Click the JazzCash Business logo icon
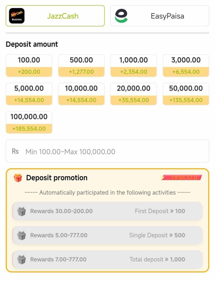Screen dimensions: 215x281 point(17,16)
